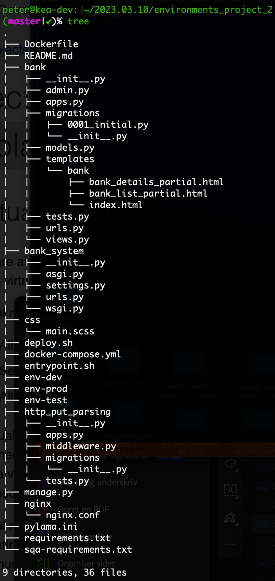
Task: Click the settings.py line under bank_system
Action: point(76,285)
